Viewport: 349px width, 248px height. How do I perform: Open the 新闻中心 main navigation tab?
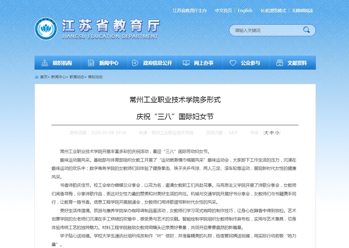click(x=108, y=63)
